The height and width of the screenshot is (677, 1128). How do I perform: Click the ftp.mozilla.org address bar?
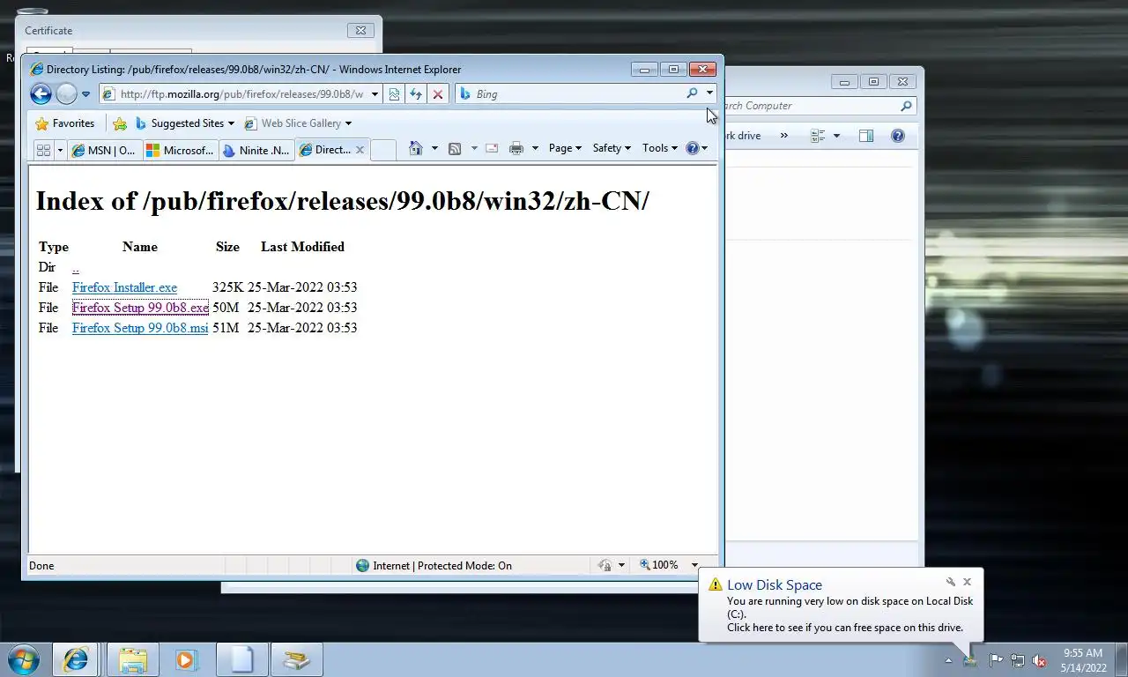pyautogui.click(x=233, y=94)
